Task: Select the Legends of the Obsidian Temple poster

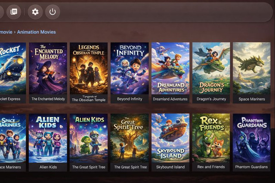Action: point(89,68)
